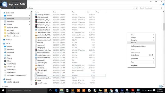Image resolution: width=165 pixels, height=93 pixels.
Task: Expand the View submenu in context menu
Action: click(141, 35)
